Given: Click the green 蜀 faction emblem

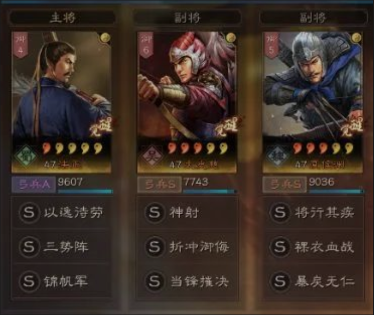Looking at the screenshot, I should (x=26, y=156).
